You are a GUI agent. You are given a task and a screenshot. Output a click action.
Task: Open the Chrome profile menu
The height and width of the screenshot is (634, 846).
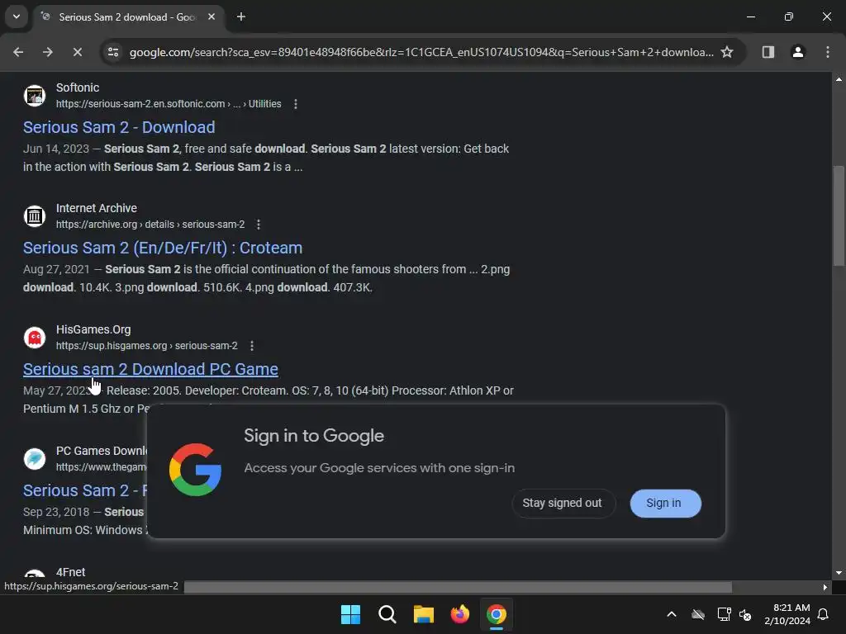(x=798, y=52)
